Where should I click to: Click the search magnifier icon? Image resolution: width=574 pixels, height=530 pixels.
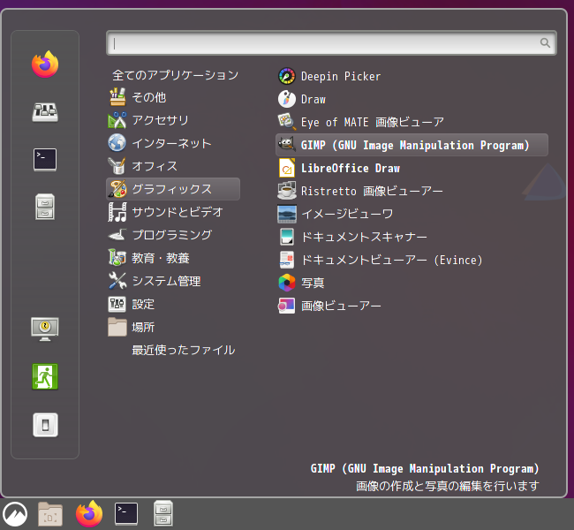(x=545, y=43)
